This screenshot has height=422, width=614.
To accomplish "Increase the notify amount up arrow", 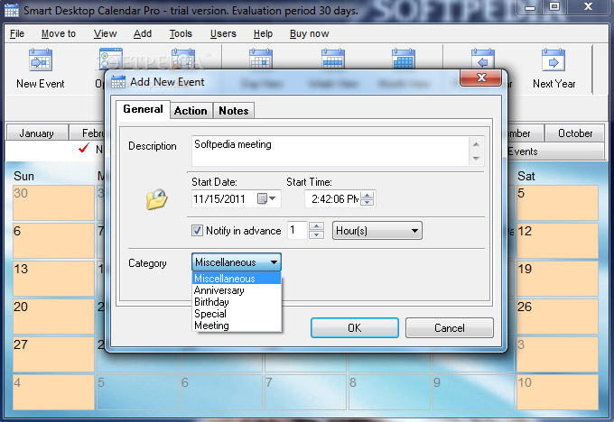I will (x=316, y=226).
